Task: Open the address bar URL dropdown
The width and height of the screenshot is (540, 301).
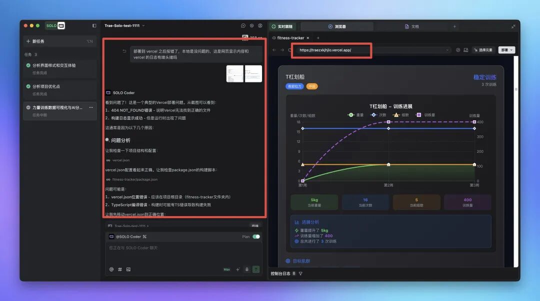Action: pyautogui.click(x=448, y=49)
